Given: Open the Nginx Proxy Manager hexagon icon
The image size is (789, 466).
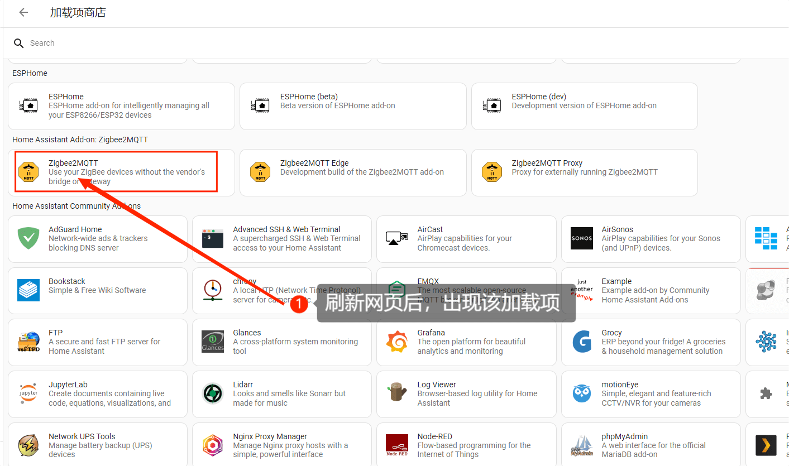Looking at the screenshot, I should coord(213,445).
